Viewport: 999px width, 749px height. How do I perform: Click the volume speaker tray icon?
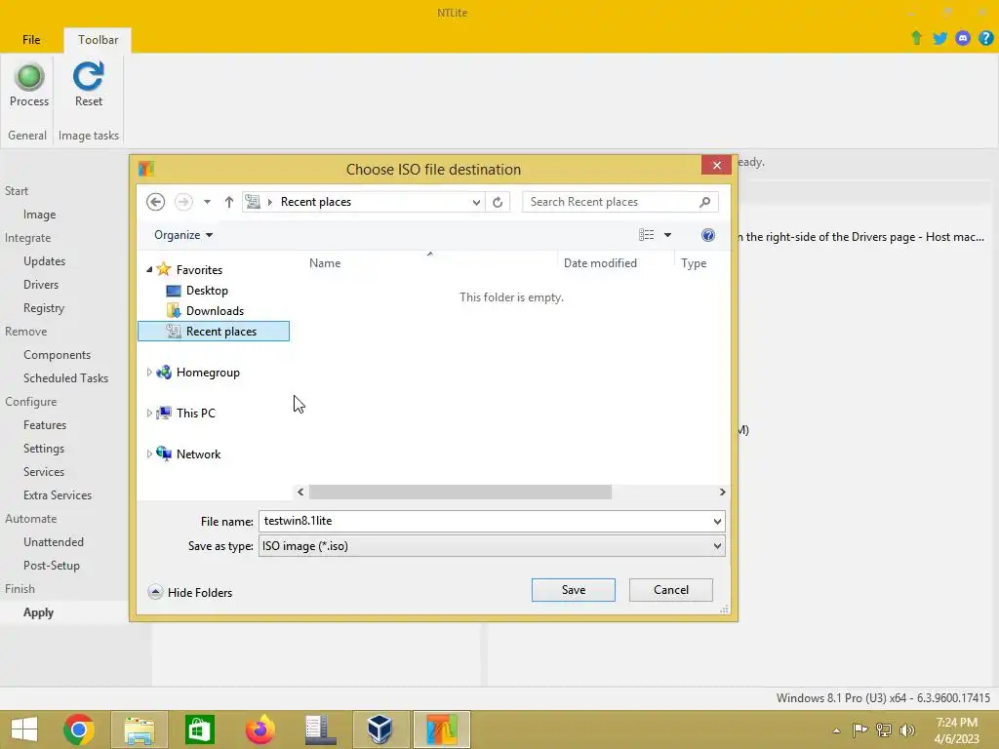[x=906, y=729]
